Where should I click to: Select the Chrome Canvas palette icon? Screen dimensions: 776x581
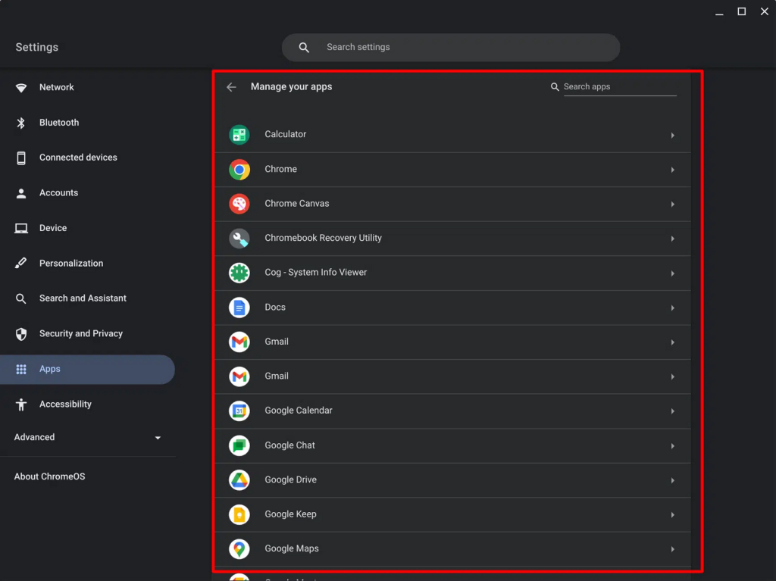pyautogui.click(x=239, y=204)
